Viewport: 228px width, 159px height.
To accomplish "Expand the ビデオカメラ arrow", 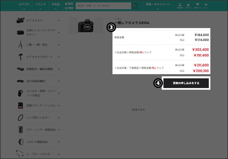I will (x=59, y=20).
